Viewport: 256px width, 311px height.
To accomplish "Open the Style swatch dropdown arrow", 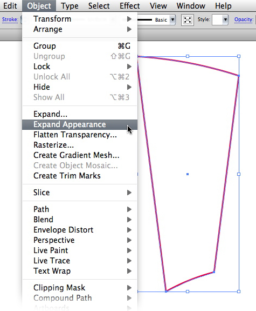I will point(225,19).
